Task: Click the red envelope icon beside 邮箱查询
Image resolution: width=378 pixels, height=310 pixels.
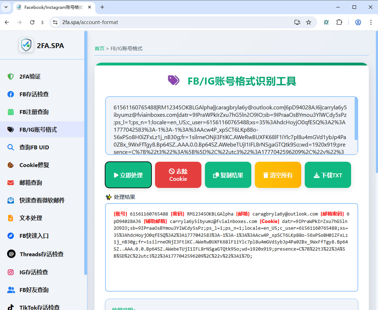Action: [11, 183]
